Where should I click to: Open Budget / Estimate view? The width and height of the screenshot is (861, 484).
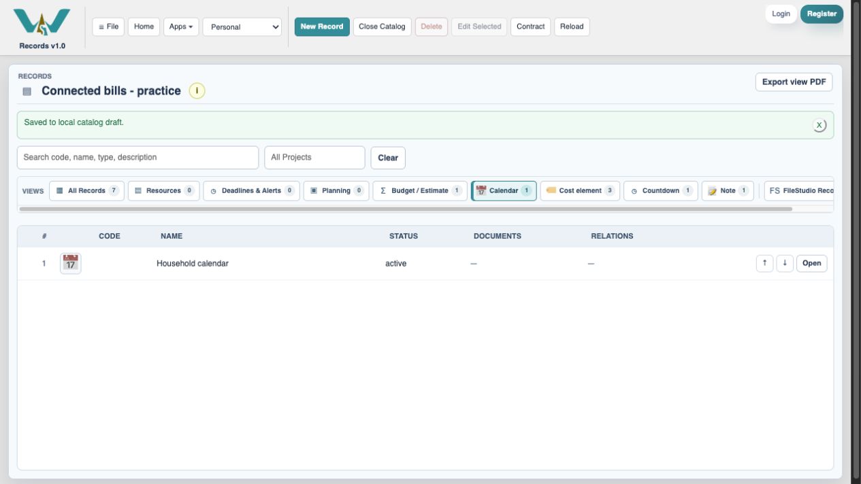tap(420, 191)
